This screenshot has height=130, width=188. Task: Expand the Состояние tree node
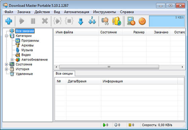click(x=6, y=64)
